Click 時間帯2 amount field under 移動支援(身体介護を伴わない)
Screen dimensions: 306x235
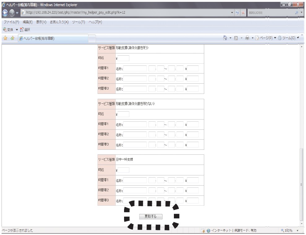tap(193, 135)
